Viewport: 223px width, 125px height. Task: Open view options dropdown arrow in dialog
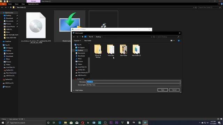click(x=174, y=41)
